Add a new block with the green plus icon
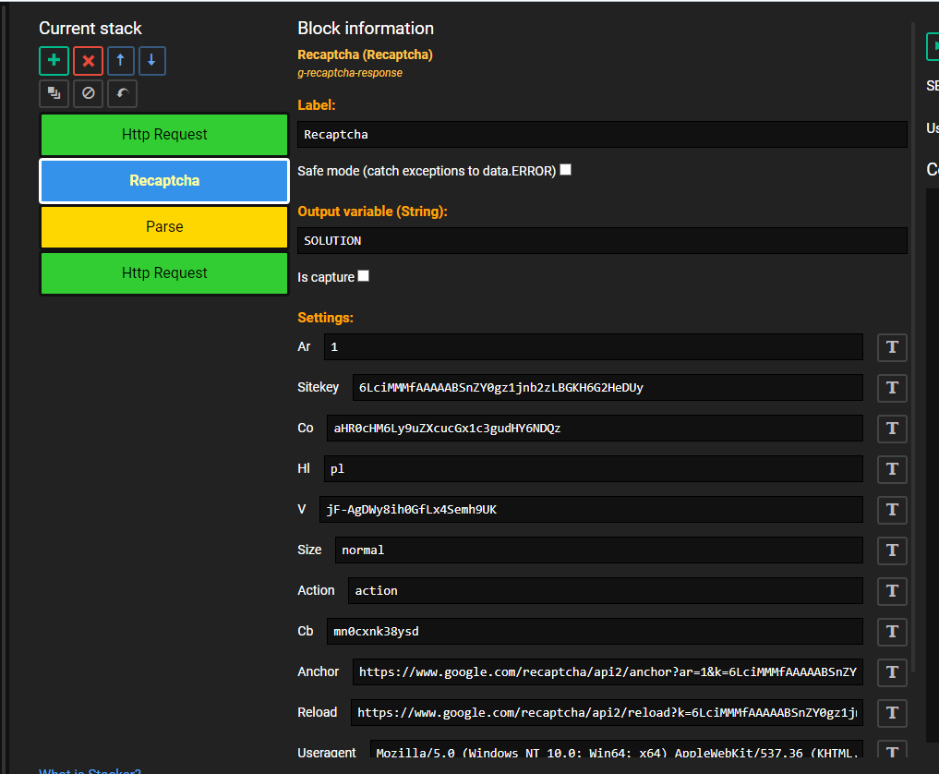Screen dimensions: 939x774 54,61
